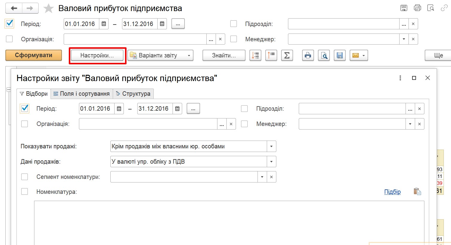This screenshot has width=451, height=245.
Task: Click main Організація input field
Action: pos(135,39)
